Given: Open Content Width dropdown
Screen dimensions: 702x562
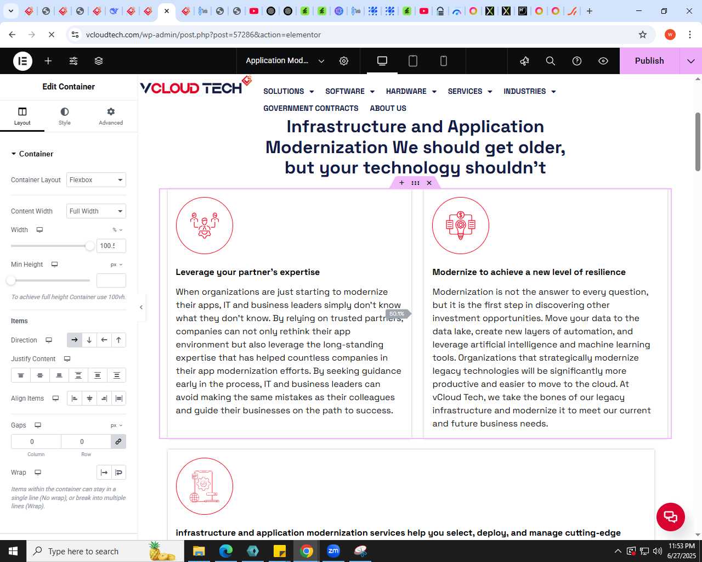Looking at the screenshot, I should coord(96,211).
